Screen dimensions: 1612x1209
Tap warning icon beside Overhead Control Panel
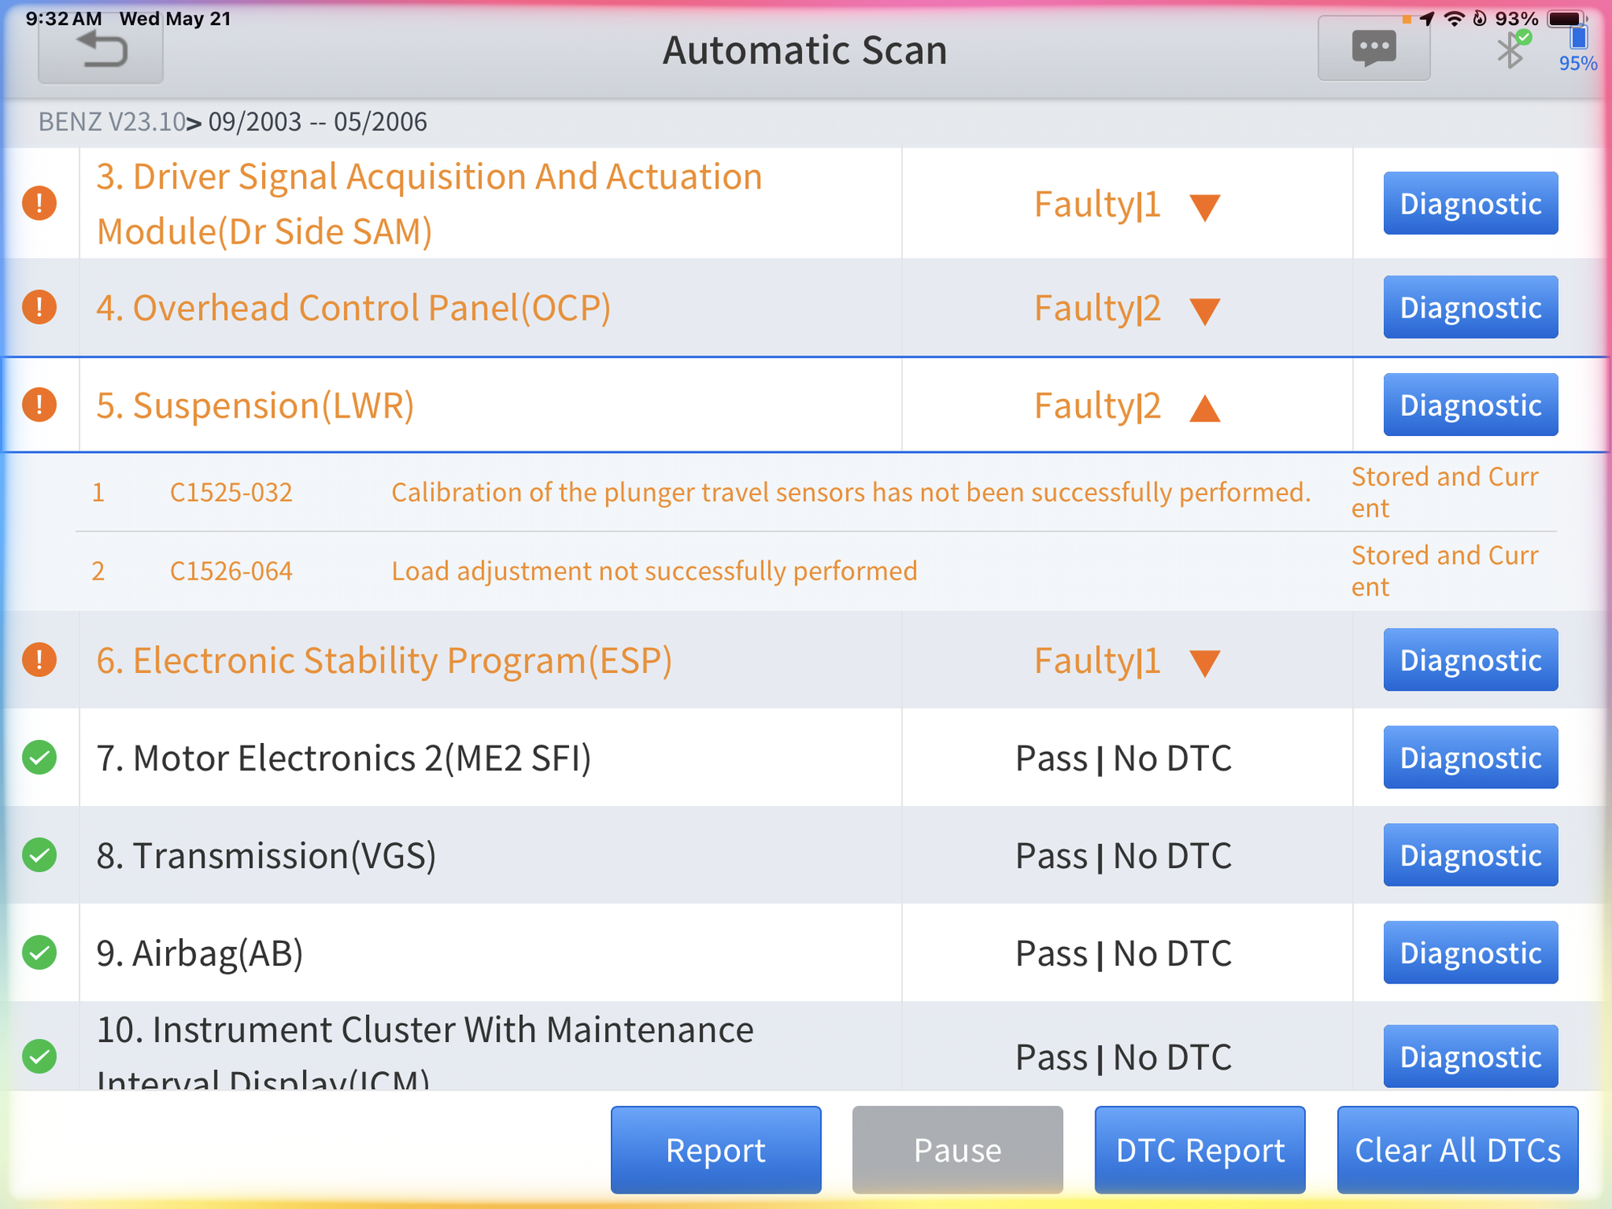click(39, 307)
